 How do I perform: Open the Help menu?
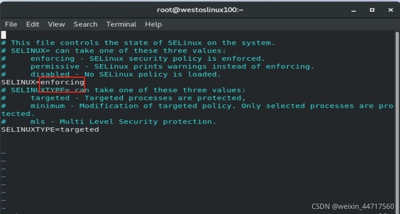153,24
